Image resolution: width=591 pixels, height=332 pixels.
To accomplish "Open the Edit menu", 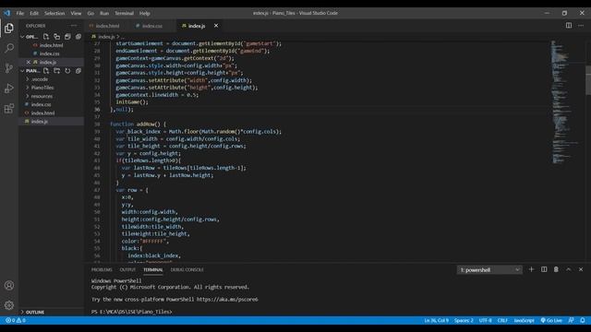I will (34, 13).
